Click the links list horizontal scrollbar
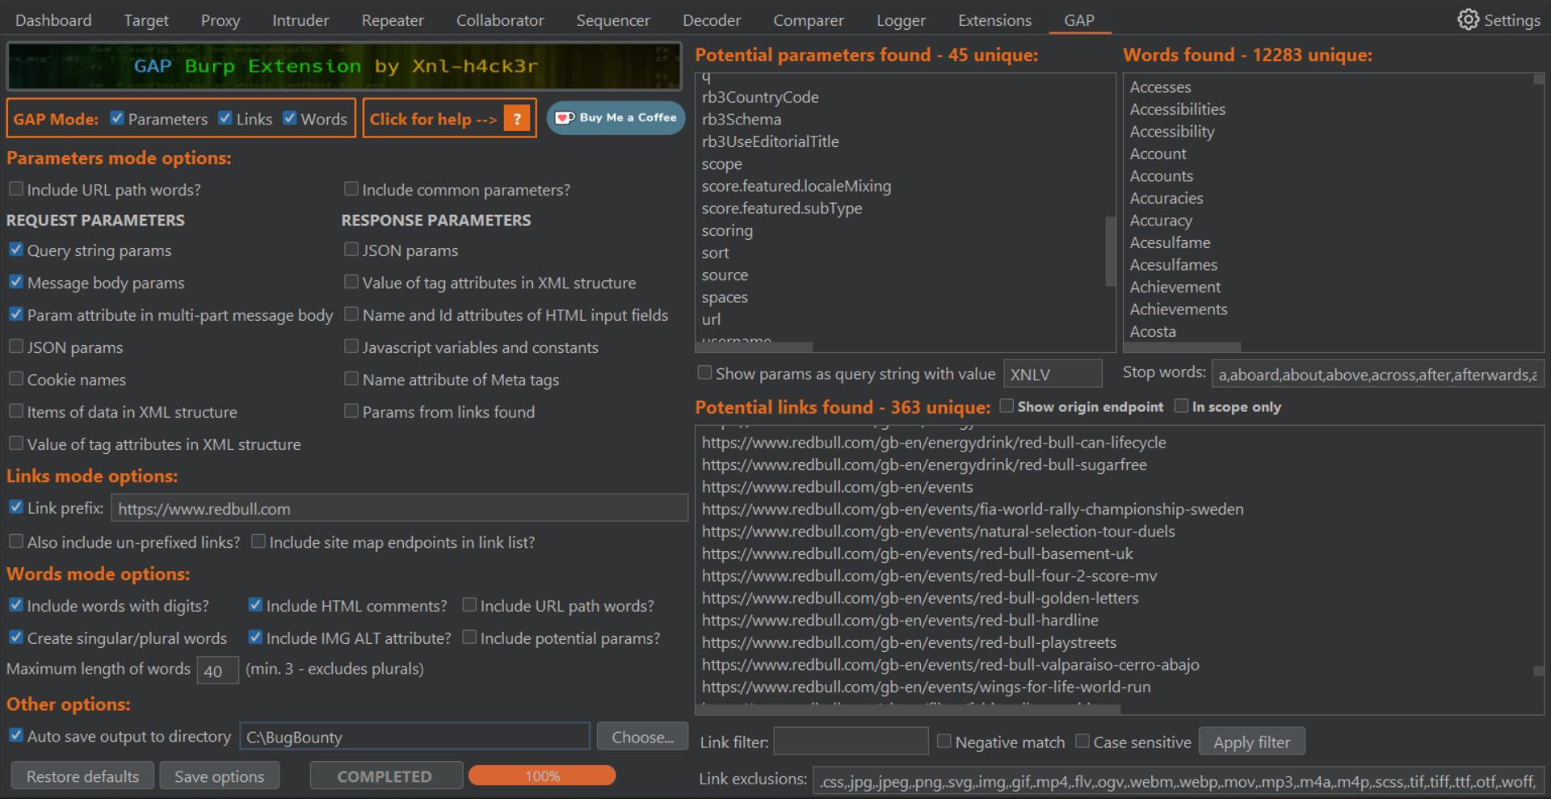The height and width of the screenshot is (799, 1551). coord(908,709)
